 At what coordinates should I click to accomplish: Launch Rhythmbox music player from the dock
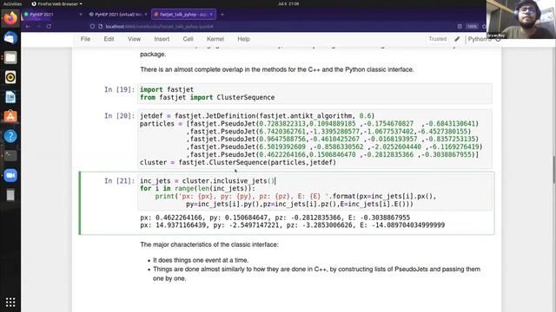click(x=10, y=77)
